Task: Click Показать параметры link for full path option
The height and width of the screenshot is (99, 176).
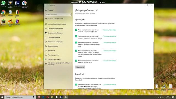Action: [110, 43]
